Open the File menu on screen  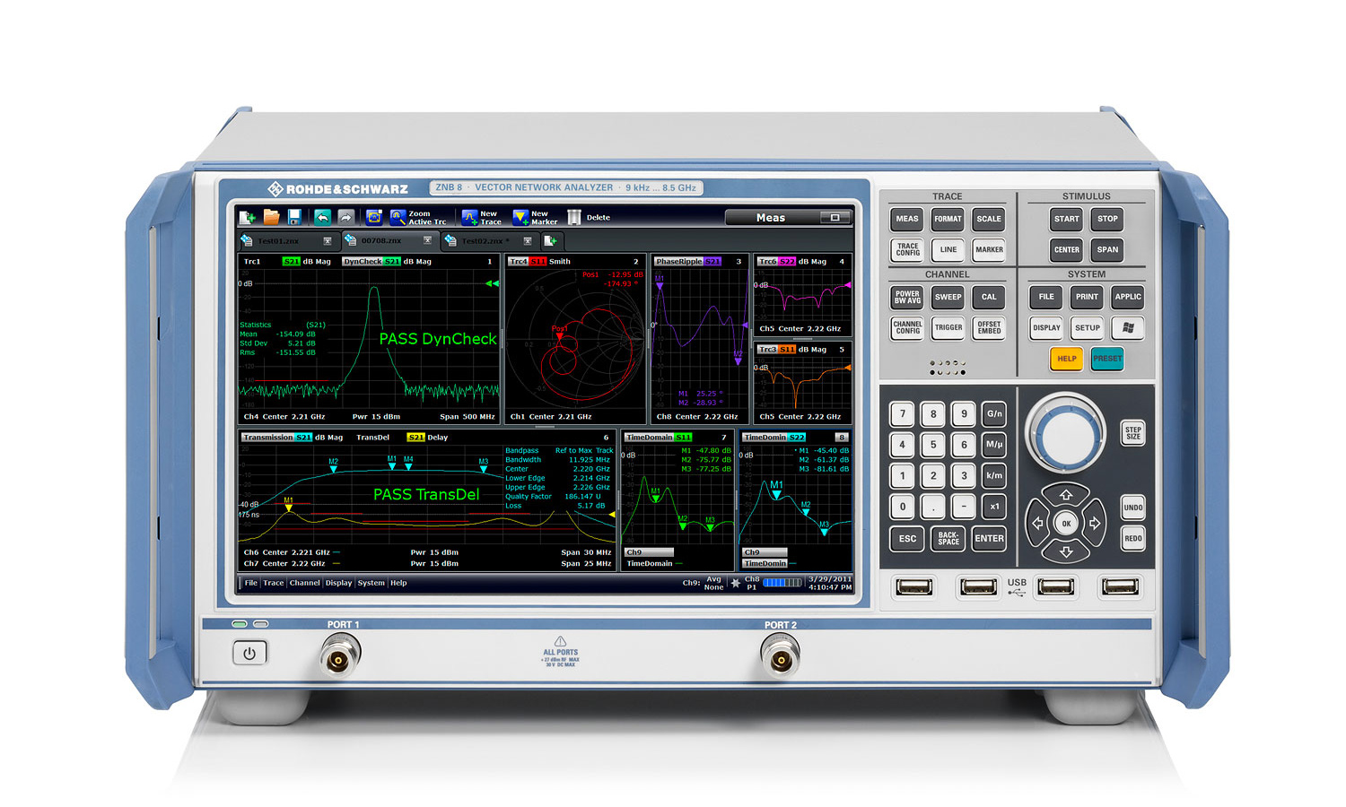point(251,583)
